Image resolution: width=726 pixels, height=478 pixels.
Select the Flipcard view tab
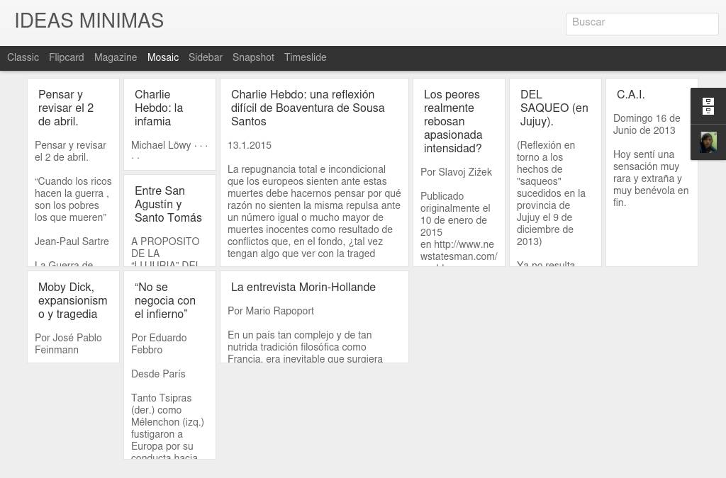pos(66,58)
